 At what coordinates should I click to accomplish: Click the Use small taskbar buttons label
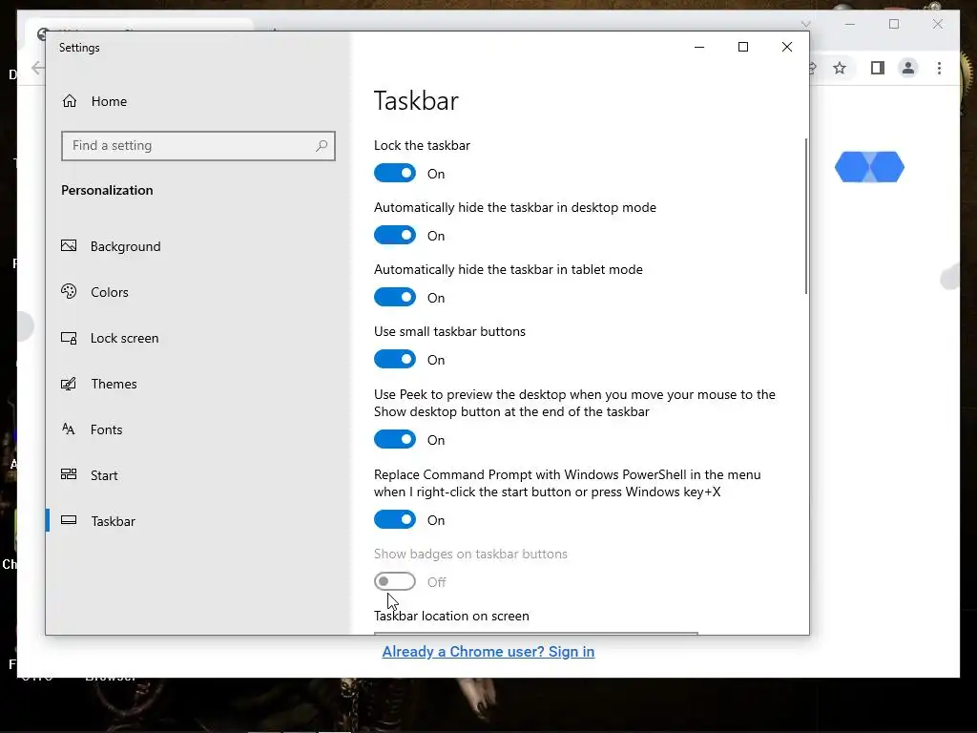[449, 331]
